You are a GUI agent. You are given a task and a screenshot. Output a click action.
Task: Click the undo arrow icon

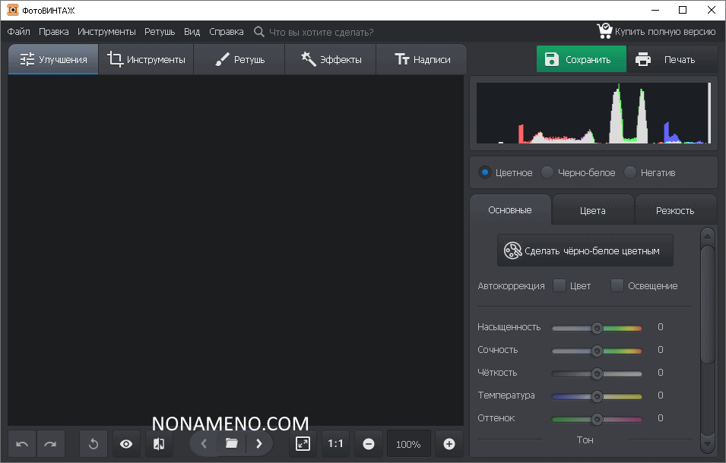click(22, 444)
